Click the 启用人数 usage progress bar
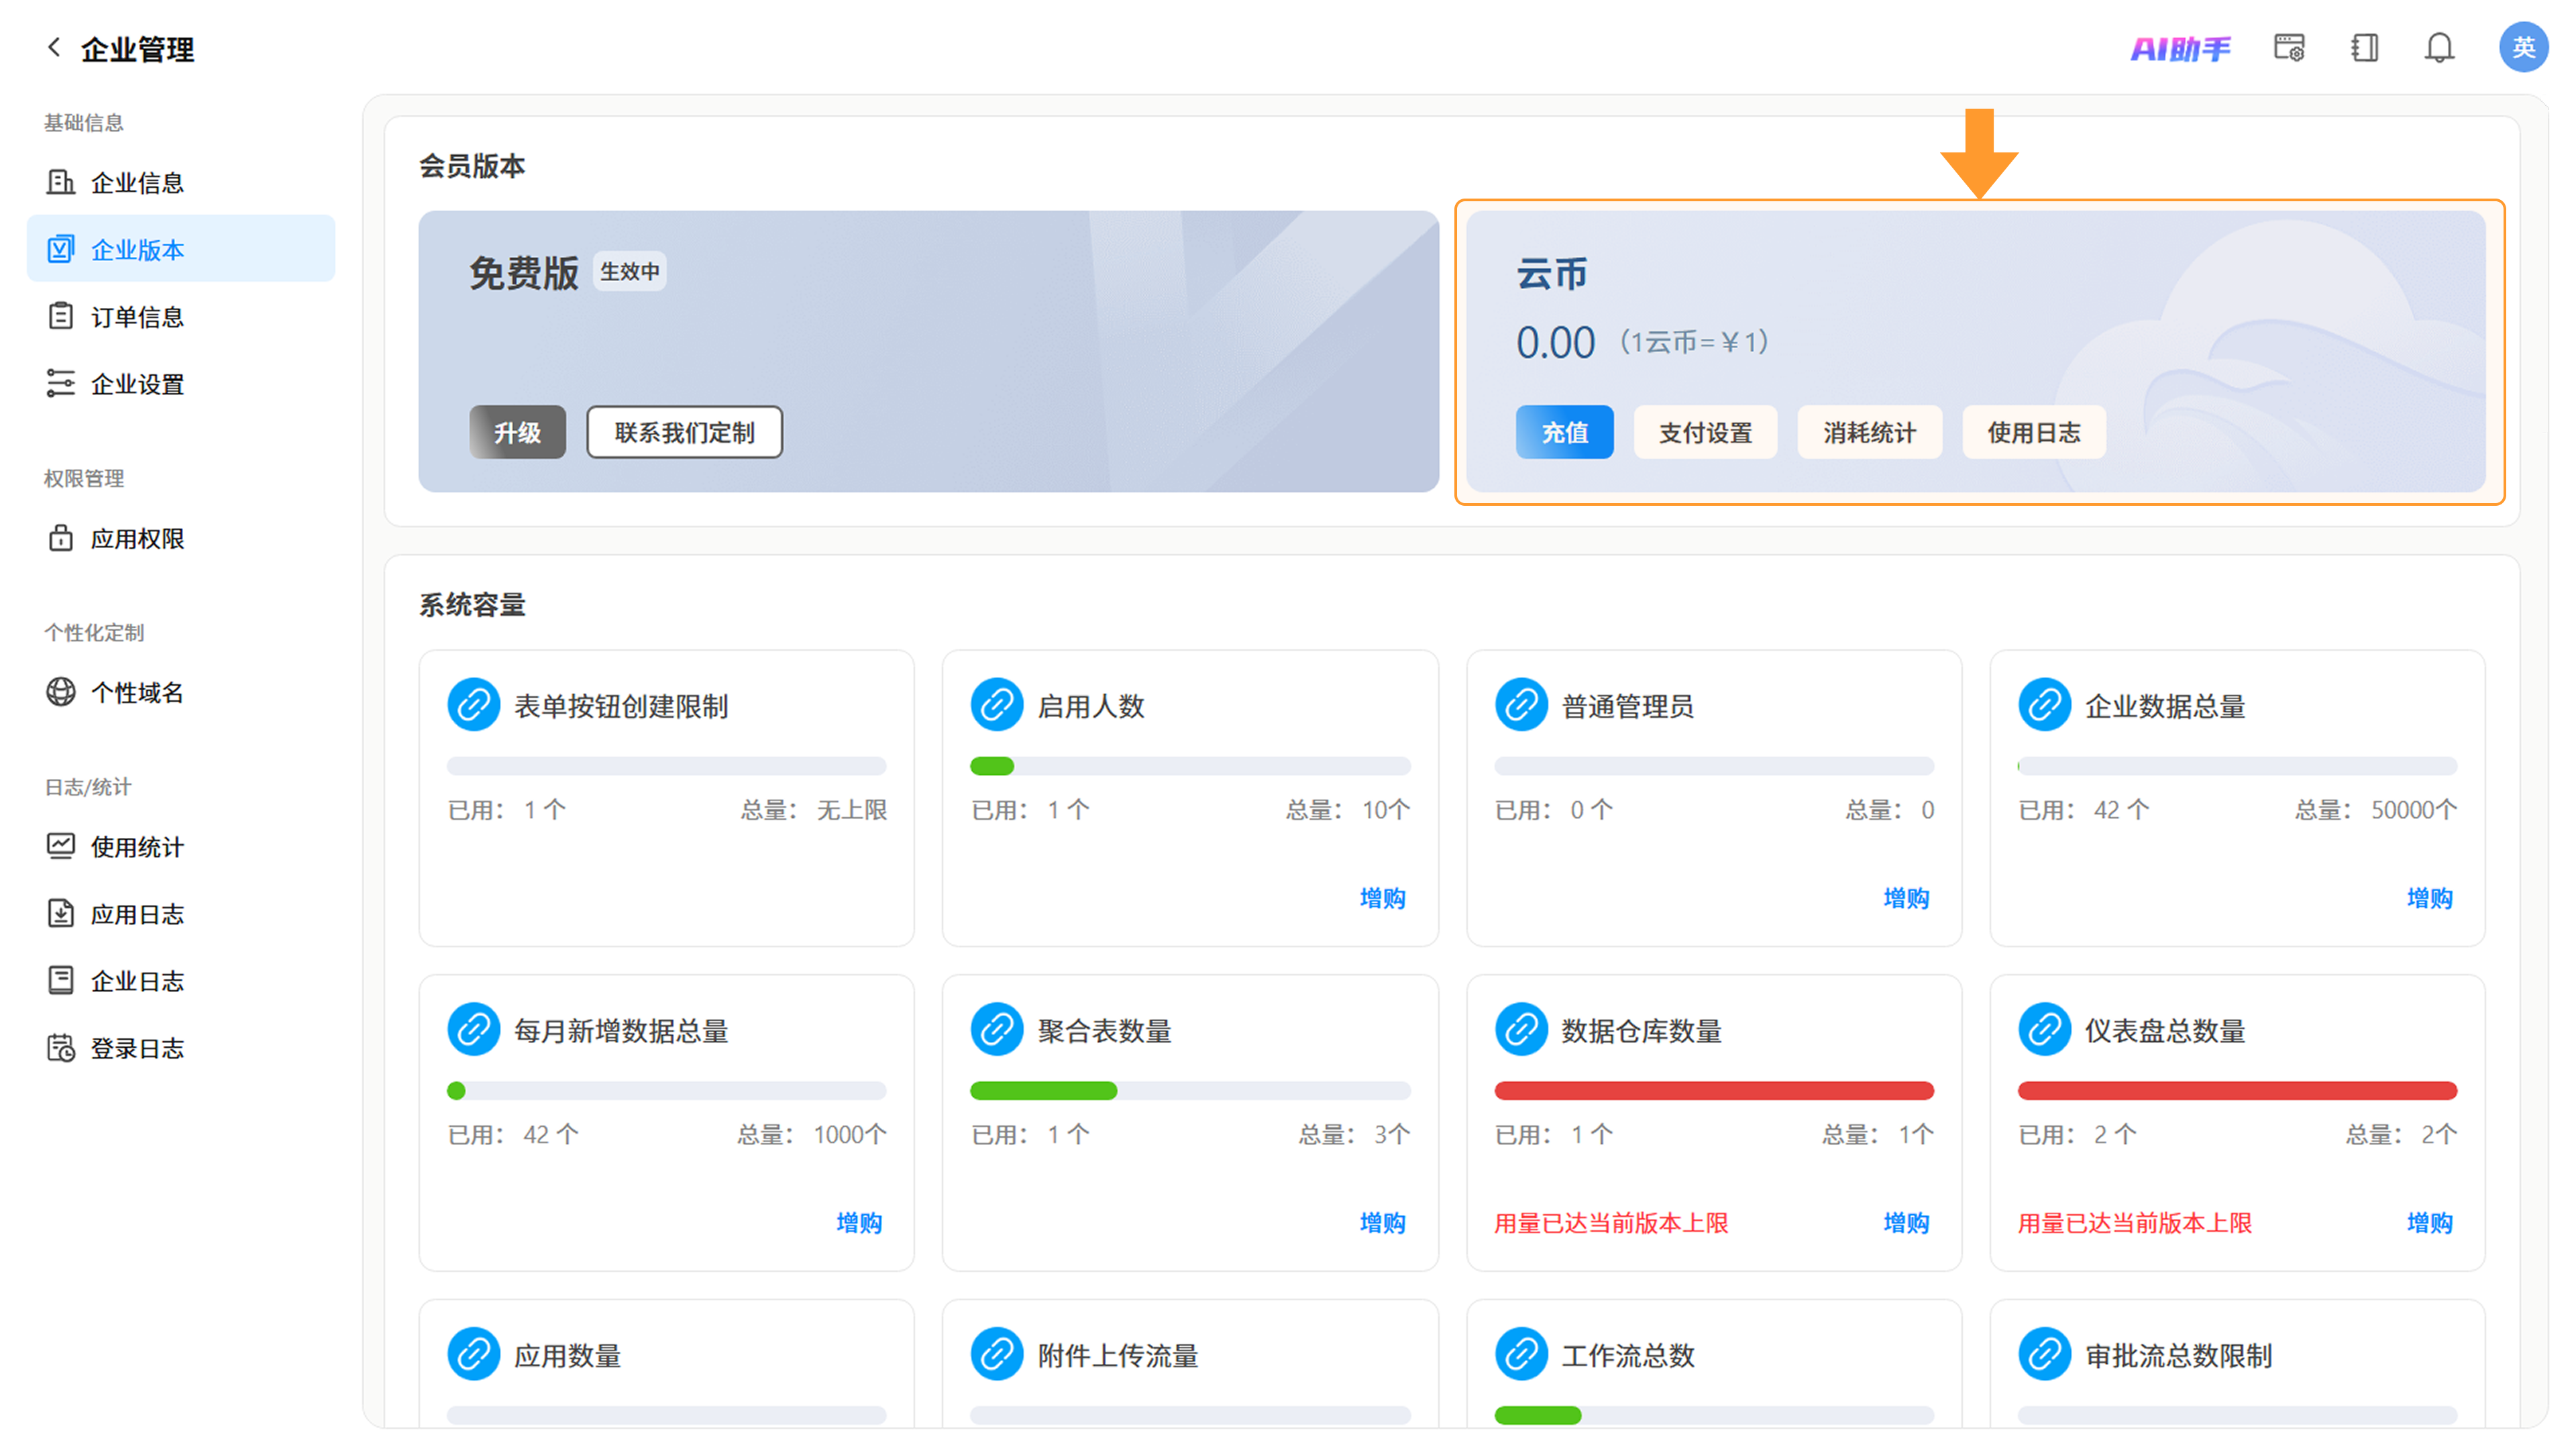2576x1449 pixels. tap(1190, 766)
